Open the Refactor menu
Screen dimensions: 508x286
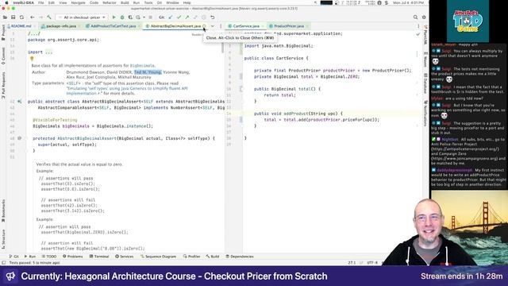click(x=110, y=2)
